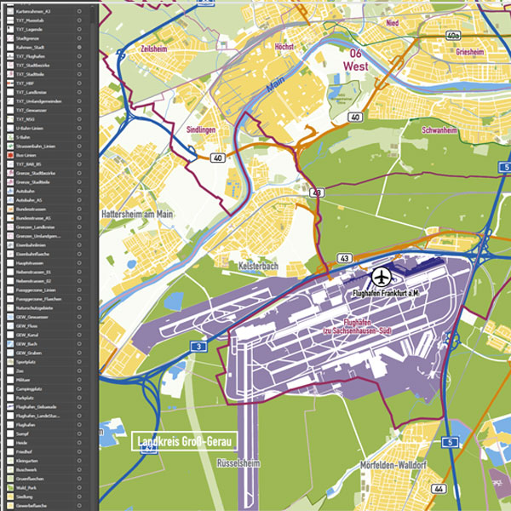
Task: Click filled target circle of Rahmen_Stadt layer
Action: click(79, 47)
